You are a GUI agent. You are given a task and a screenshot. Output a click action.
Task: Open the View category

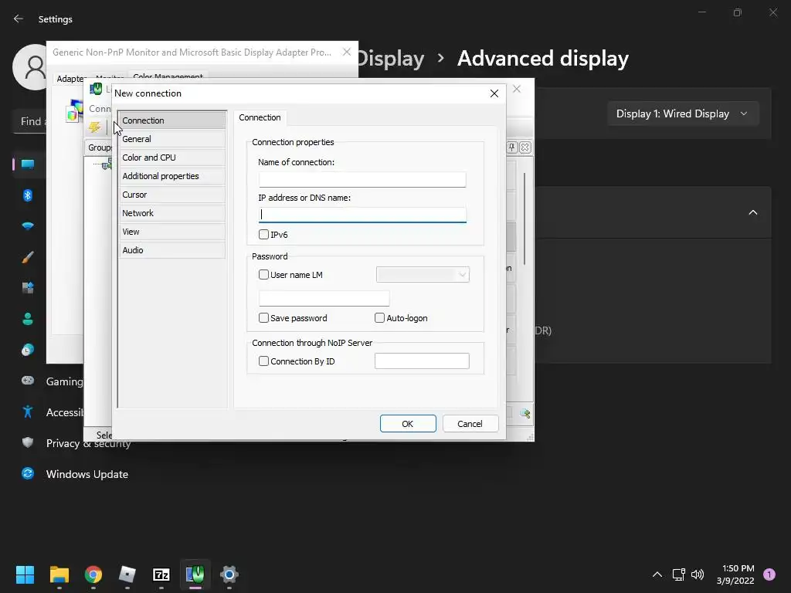(172, 232)
